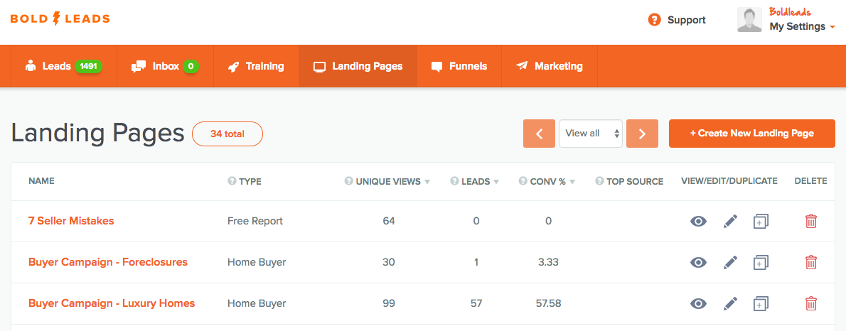The height and width of the screenshot is (331, 846).
Task: View the 7 Seller Mistakes page via eye icon
Action: [698, 221]
